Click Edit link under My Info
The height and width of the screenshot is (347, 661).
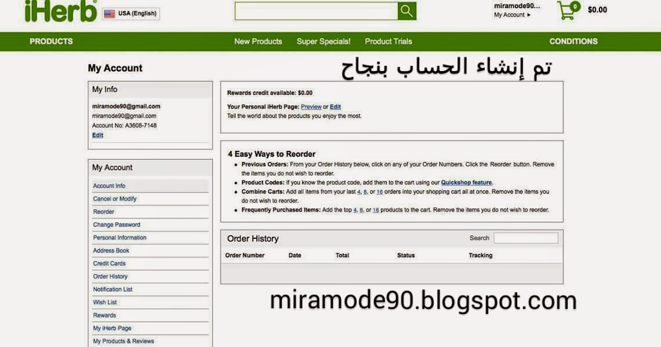(x=98, y=135)
